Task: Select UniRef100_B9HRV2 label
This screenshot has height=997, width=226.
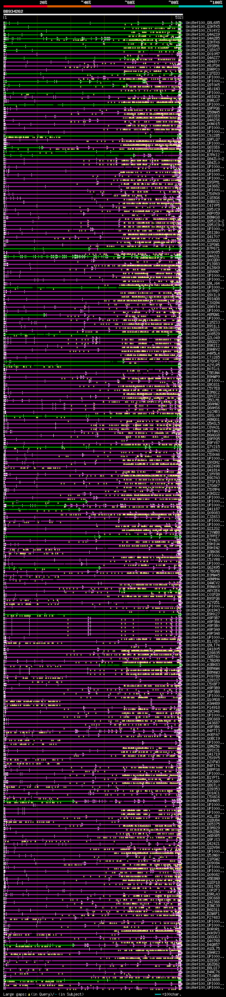Action: (203, 349)
